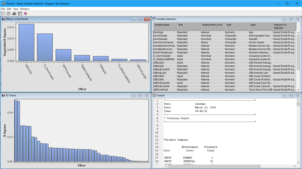Maximize the Output panel
The image size is (302, 169).
[291, 95]
